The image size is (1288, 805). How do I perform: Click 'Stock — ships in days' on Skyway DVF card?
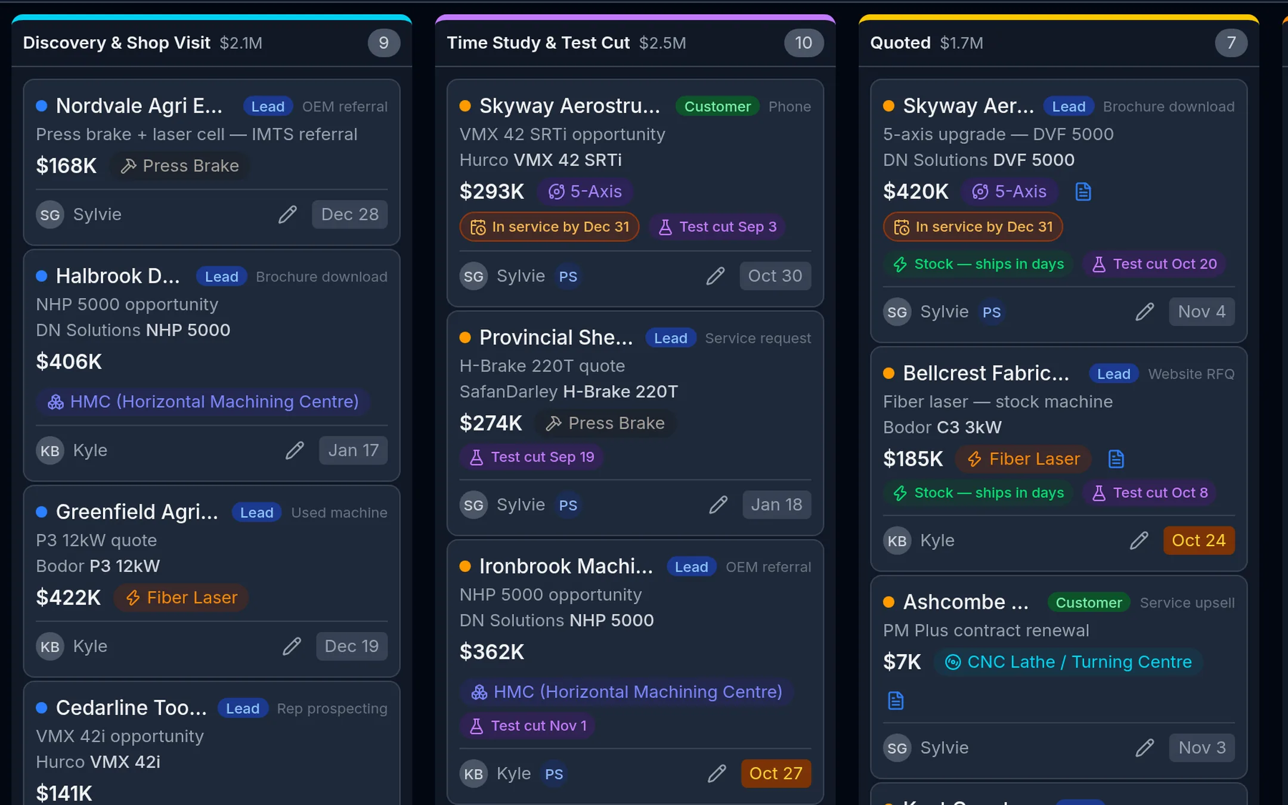click(978, 264)
